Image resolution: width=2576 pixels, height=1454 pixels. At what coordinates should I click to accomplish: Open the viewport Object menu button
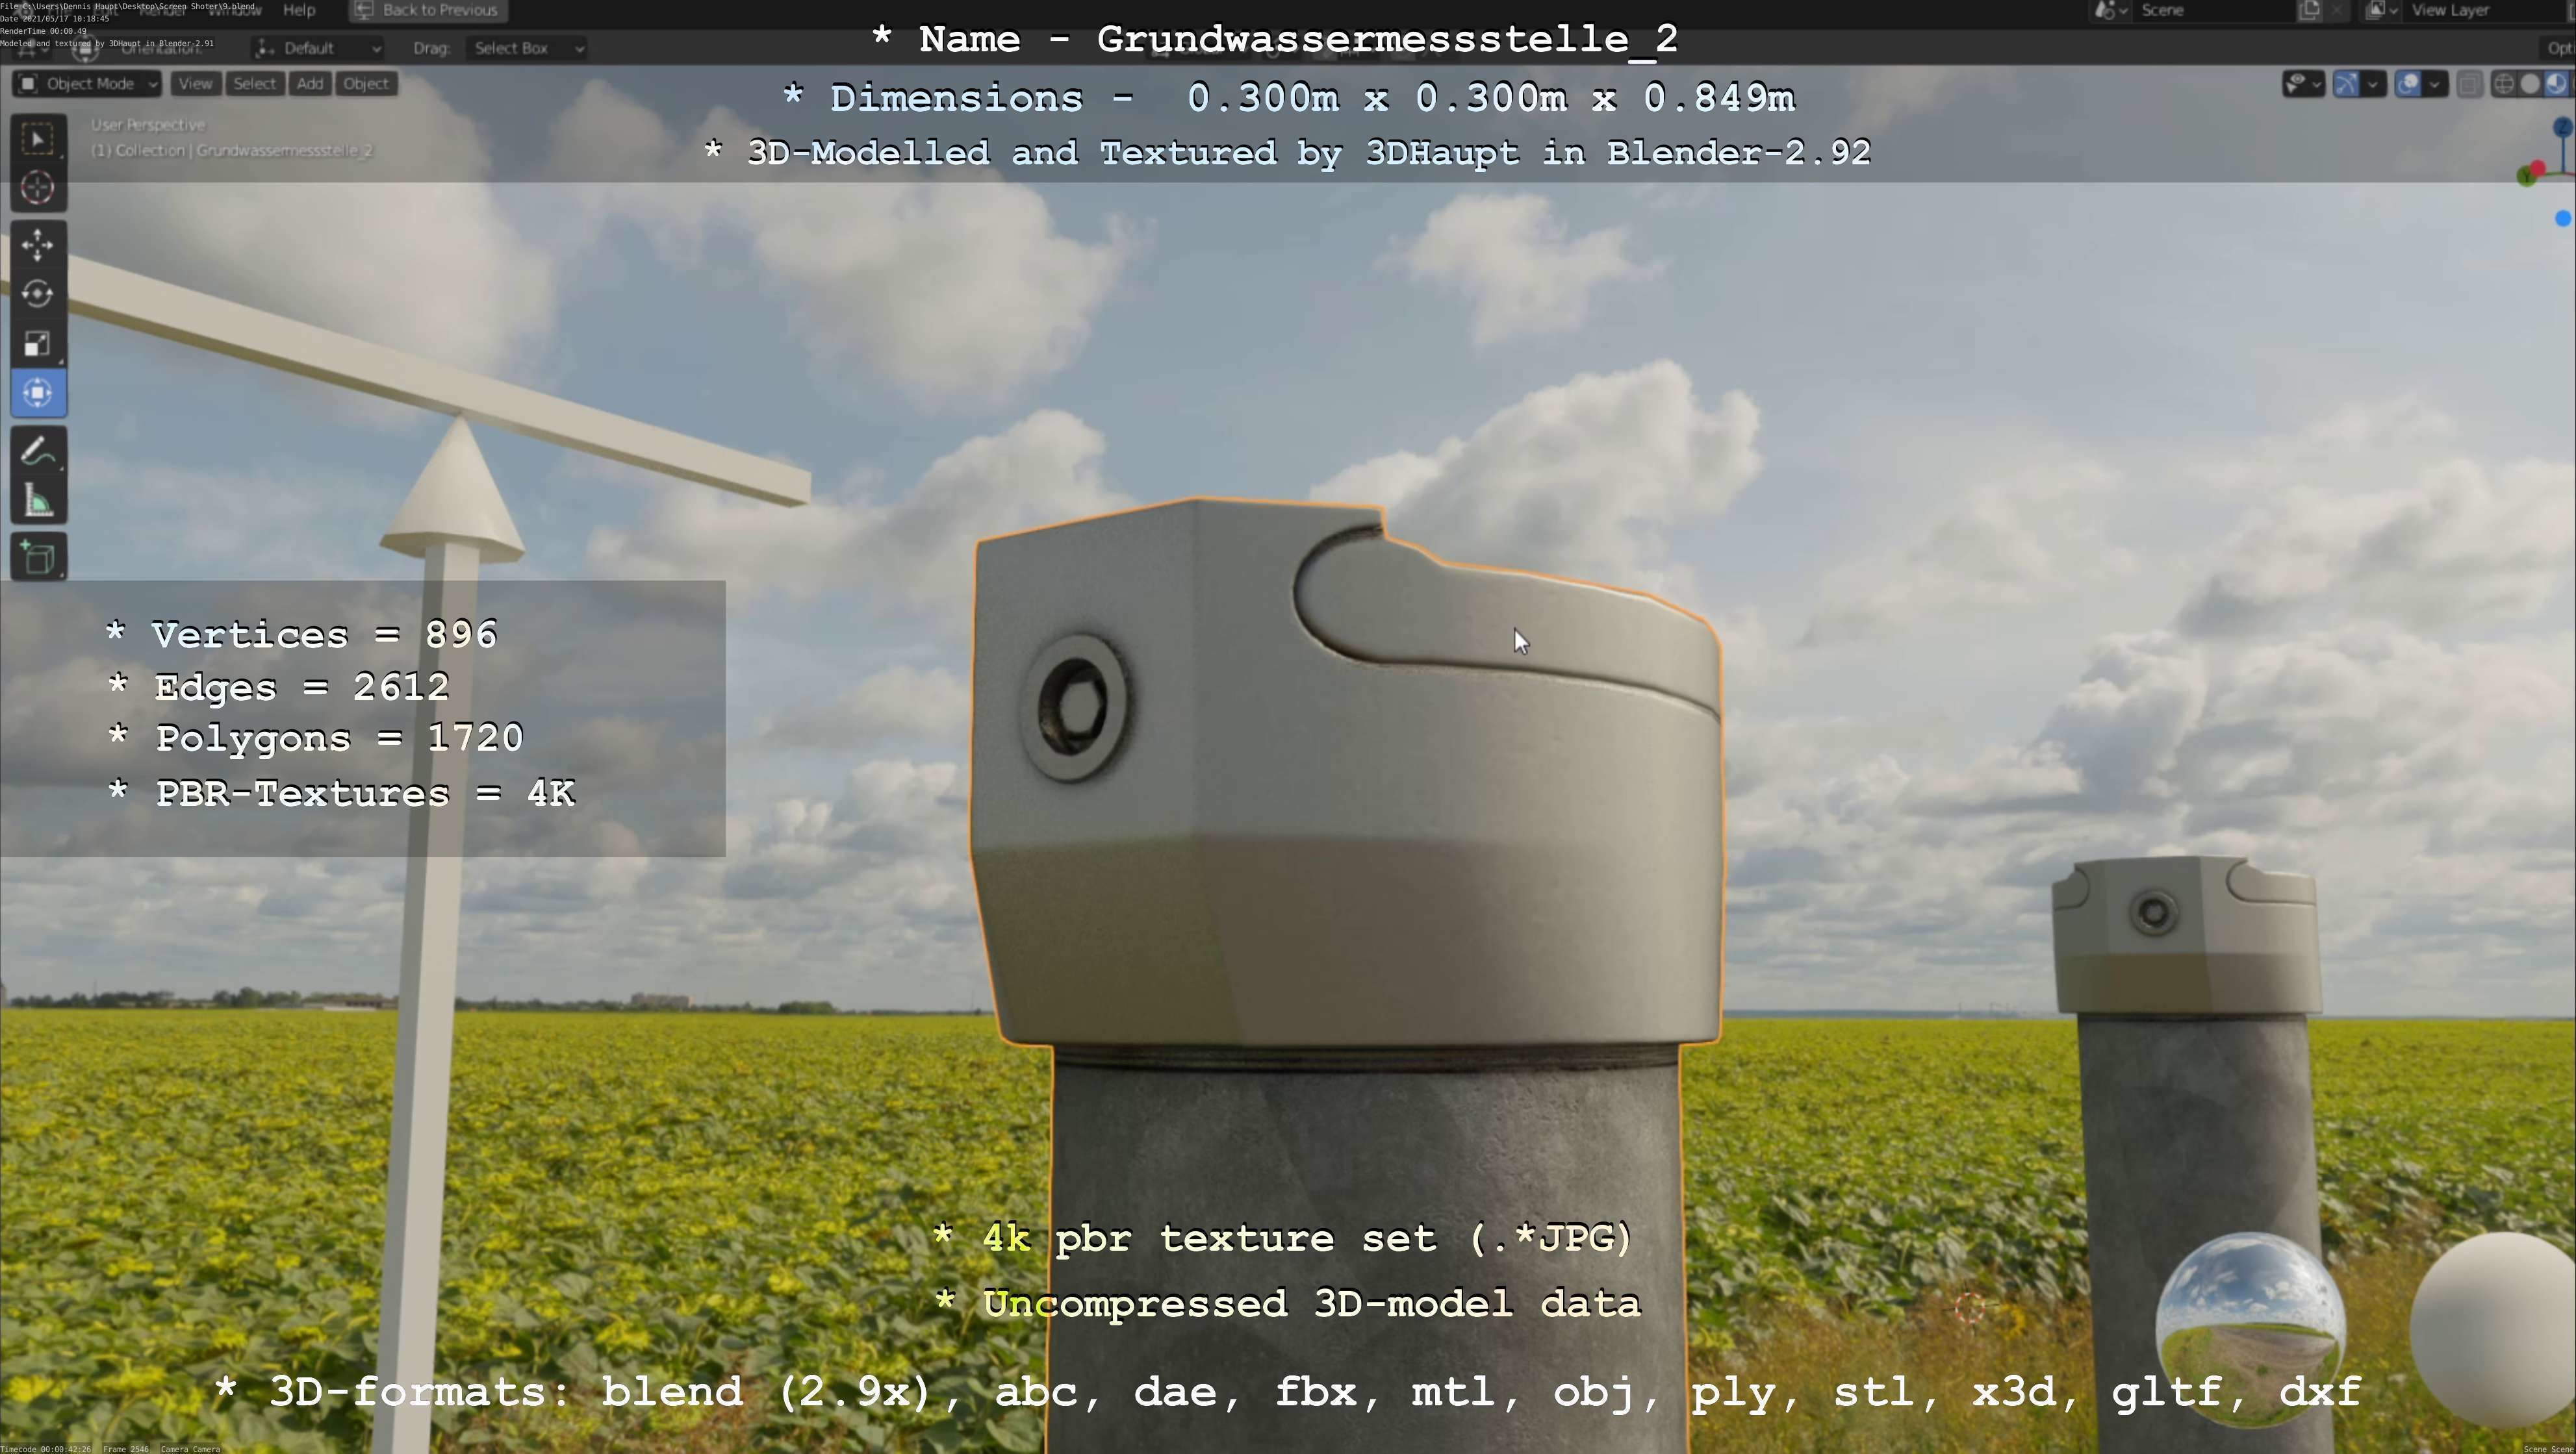(x=366, y=84)
